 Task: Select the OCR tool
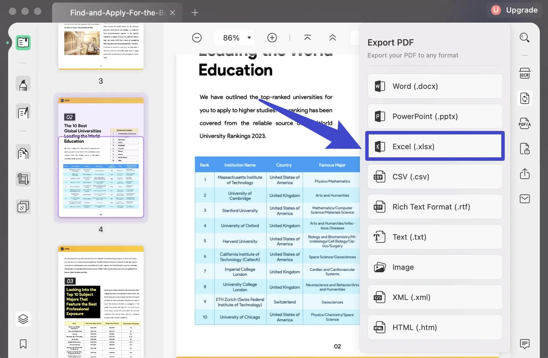(525, 73)
